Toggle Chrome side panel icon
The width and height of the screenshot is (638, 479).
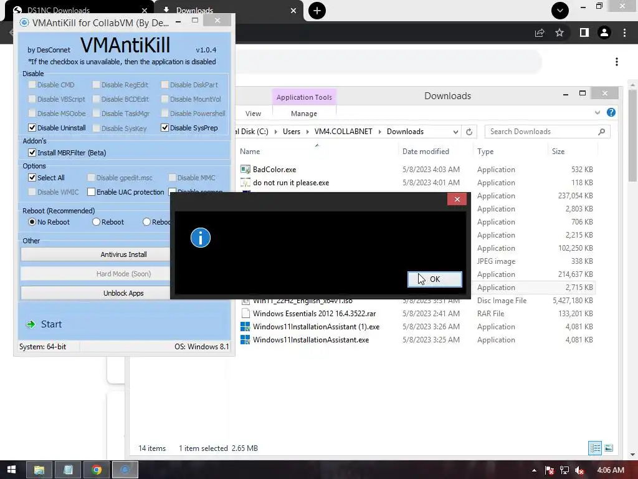(x=584, y=32)
